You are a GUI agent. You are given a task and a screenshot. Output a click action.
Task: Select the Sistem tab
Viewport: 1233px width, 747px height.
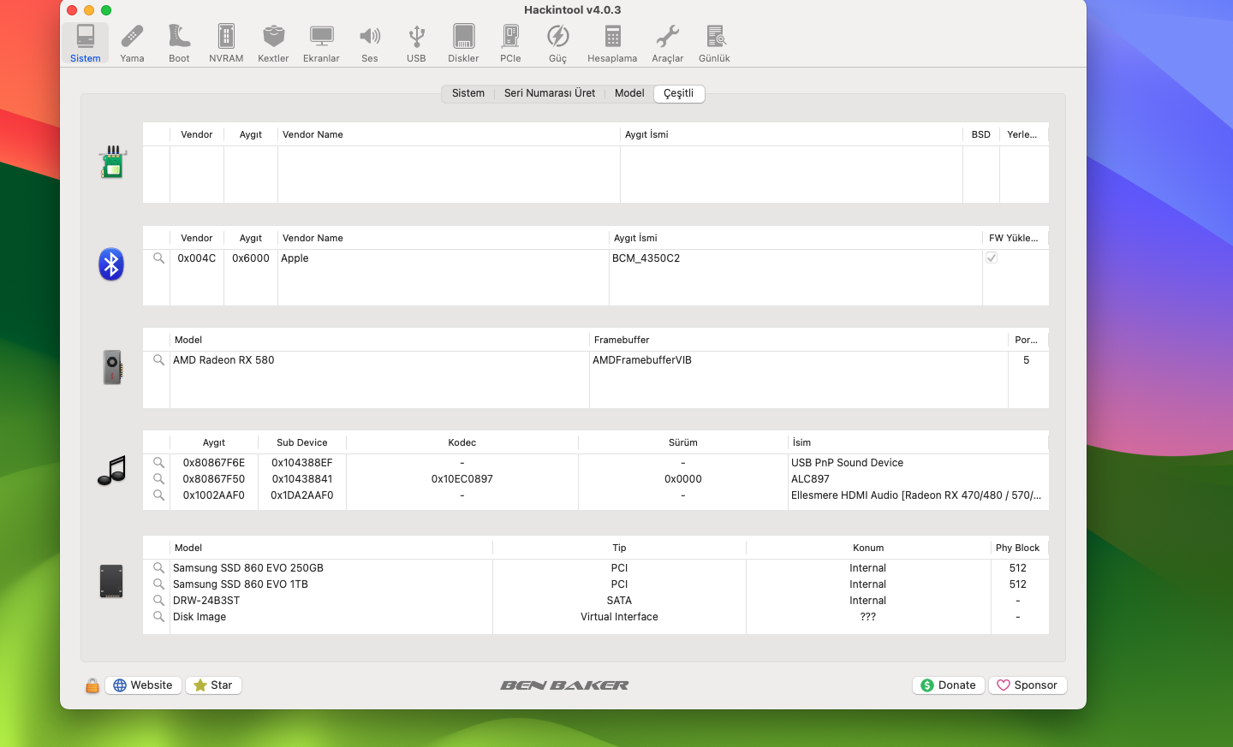(468, 93)
